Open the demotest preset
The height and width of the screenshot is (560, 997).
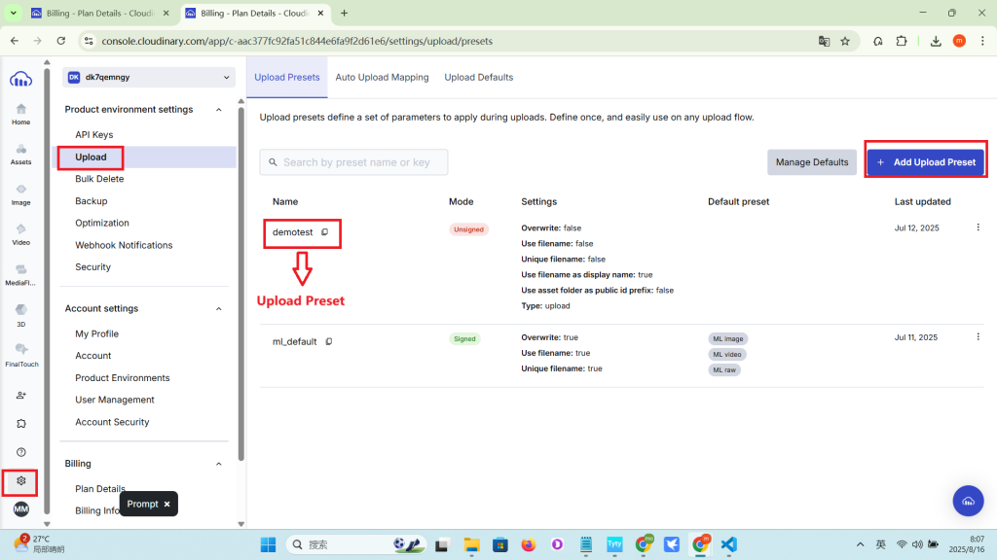pyautogui.click(x=292, y=232)
